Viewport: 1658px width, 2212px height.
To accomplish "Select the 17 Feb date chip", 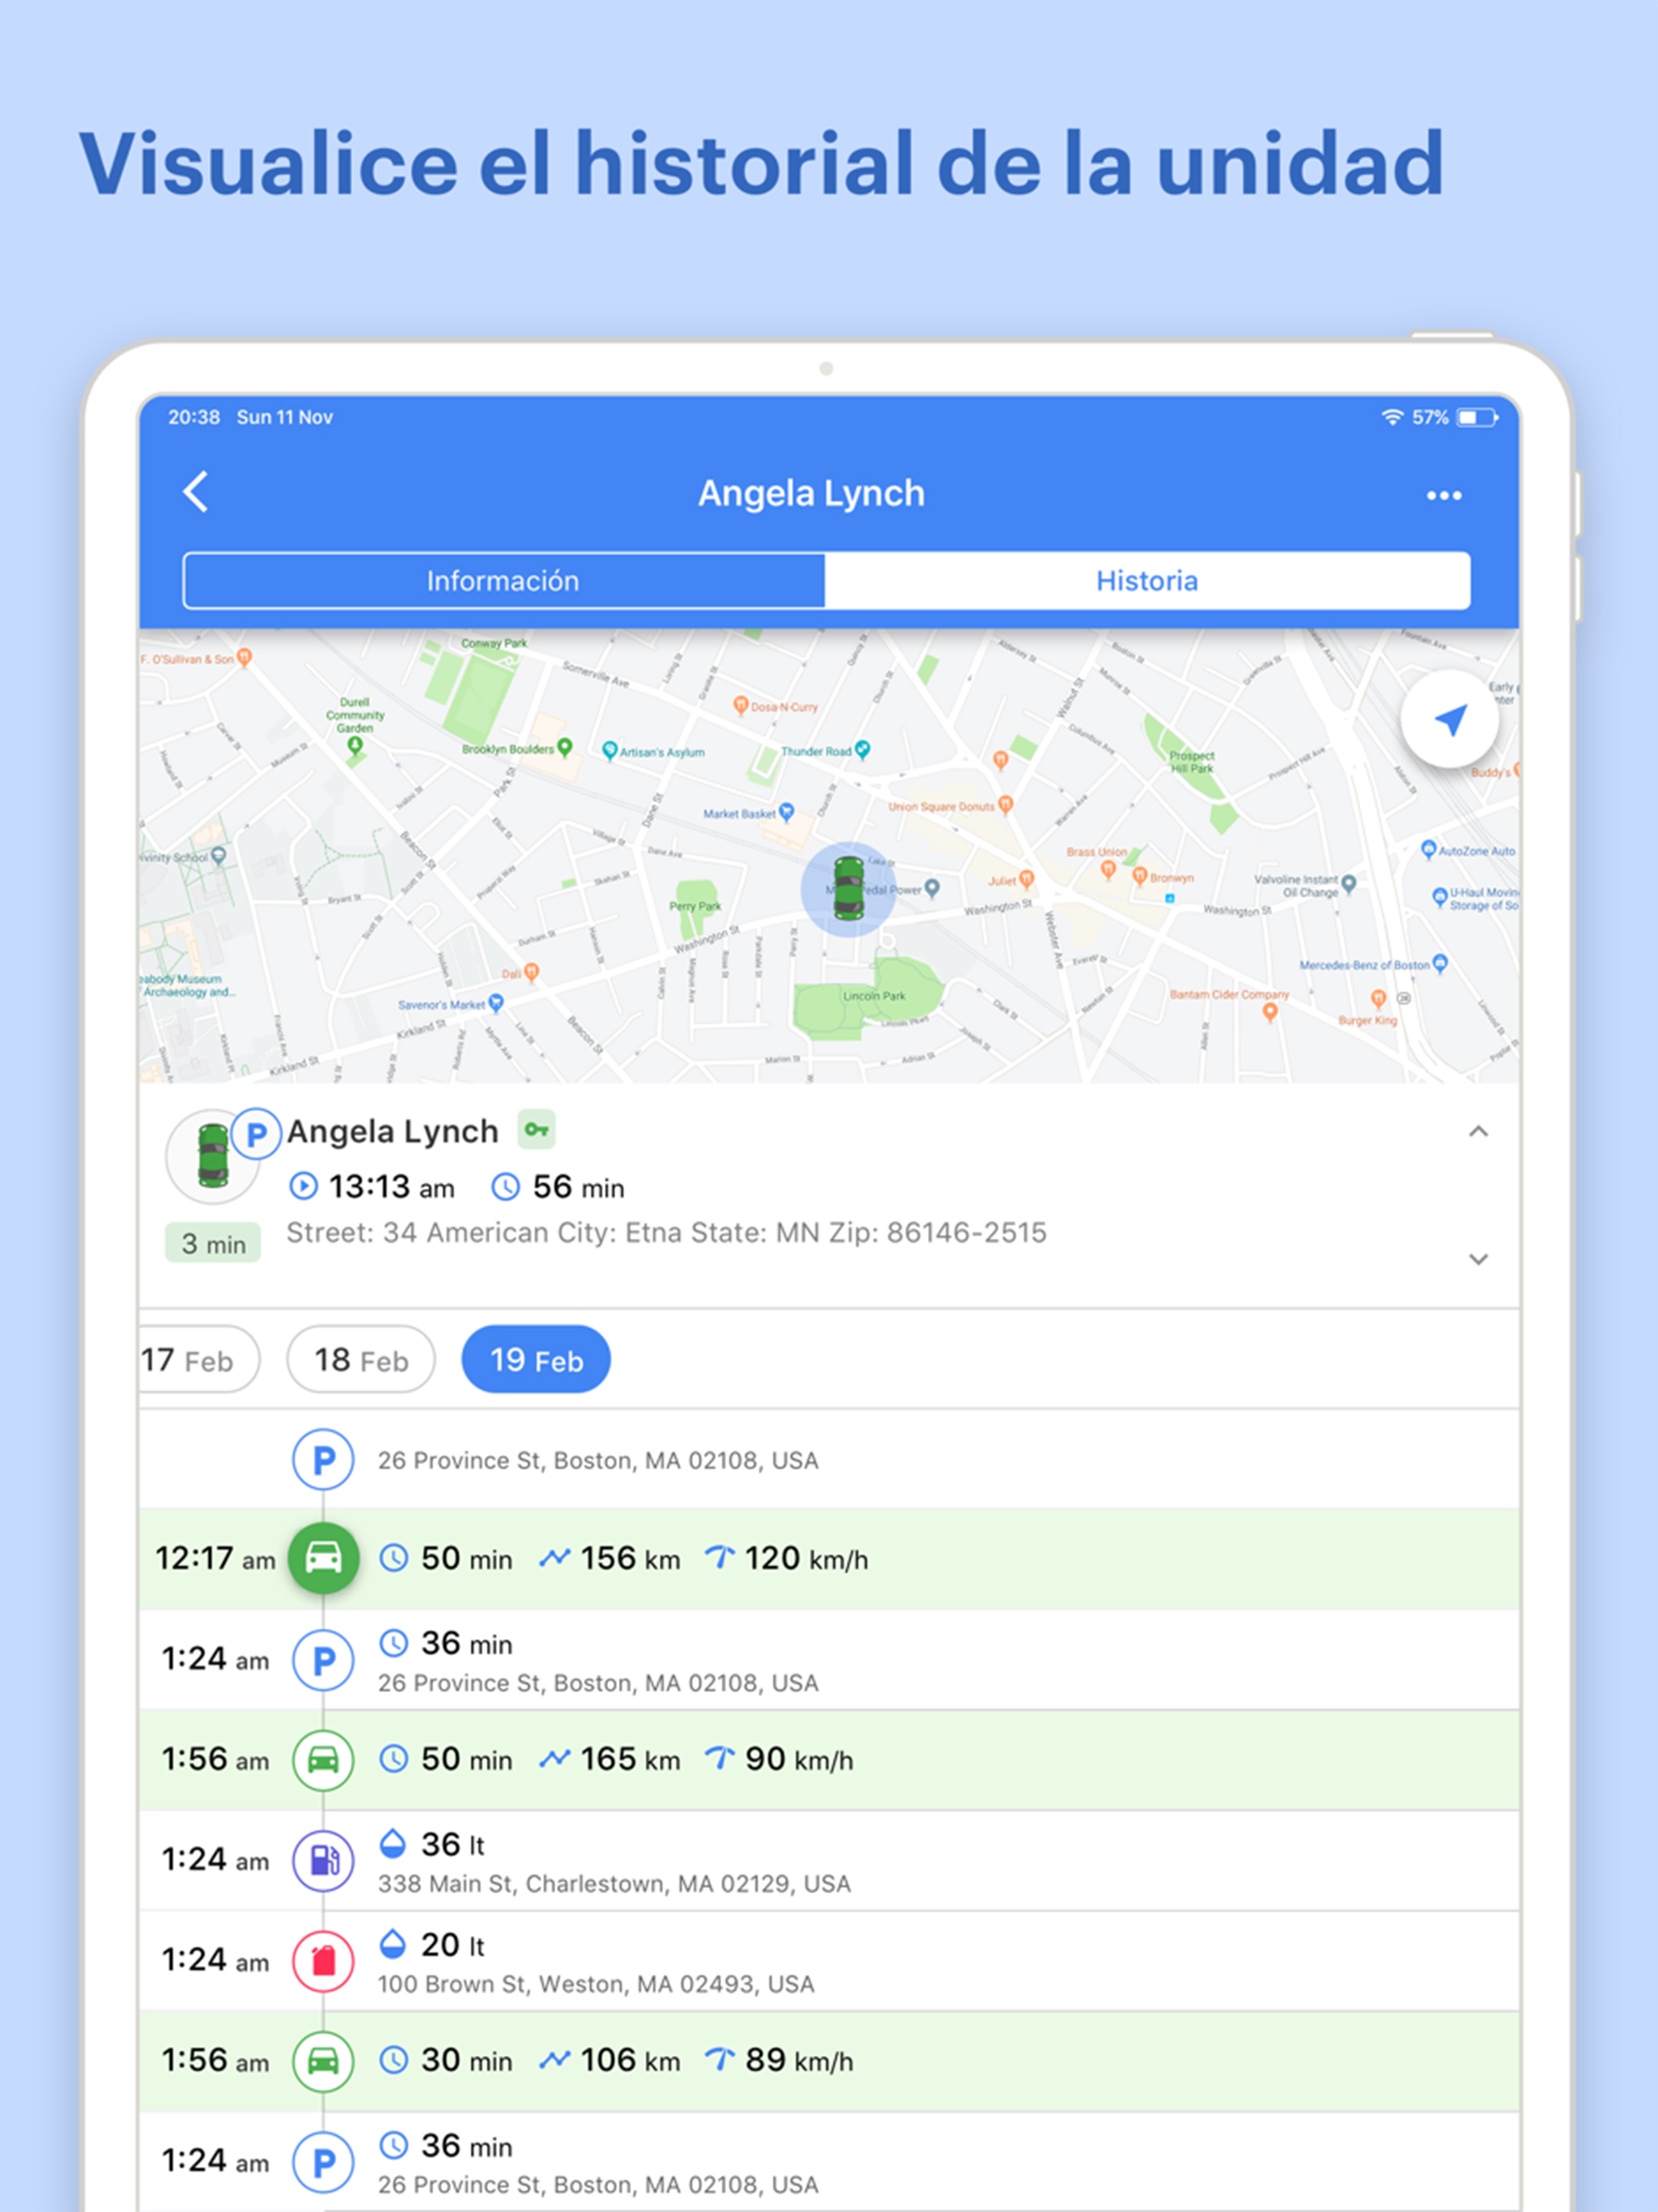I will 198,1360.
